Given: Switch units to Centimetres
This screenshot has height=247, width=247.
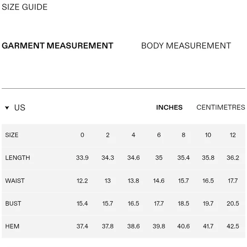Looking at the screenshot, I should coord(221,108).
